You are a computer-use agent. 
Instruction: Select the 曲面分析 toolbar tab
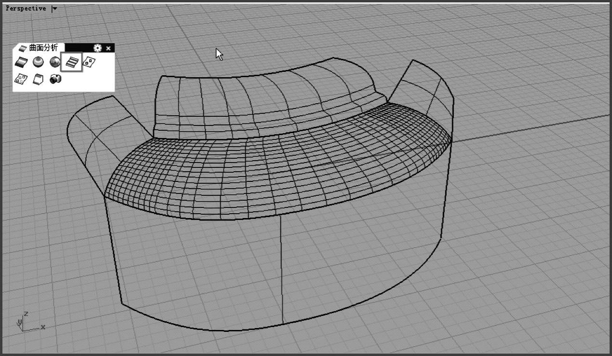[x=39, y=48]
